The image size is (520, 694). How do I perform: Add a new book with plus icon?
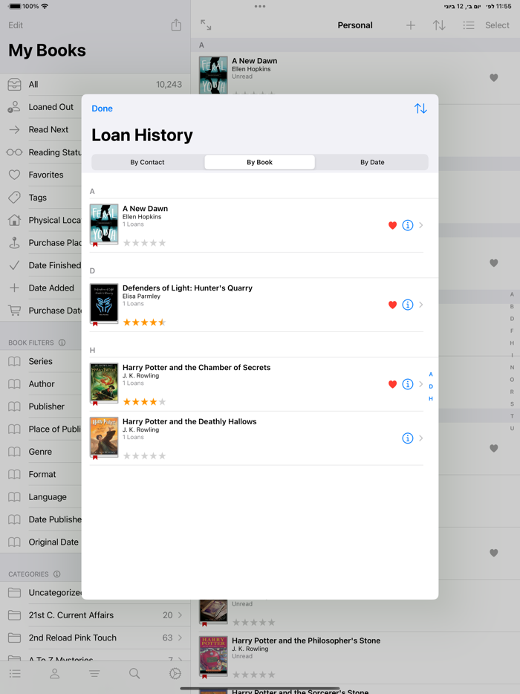click(x=411, y=25)
